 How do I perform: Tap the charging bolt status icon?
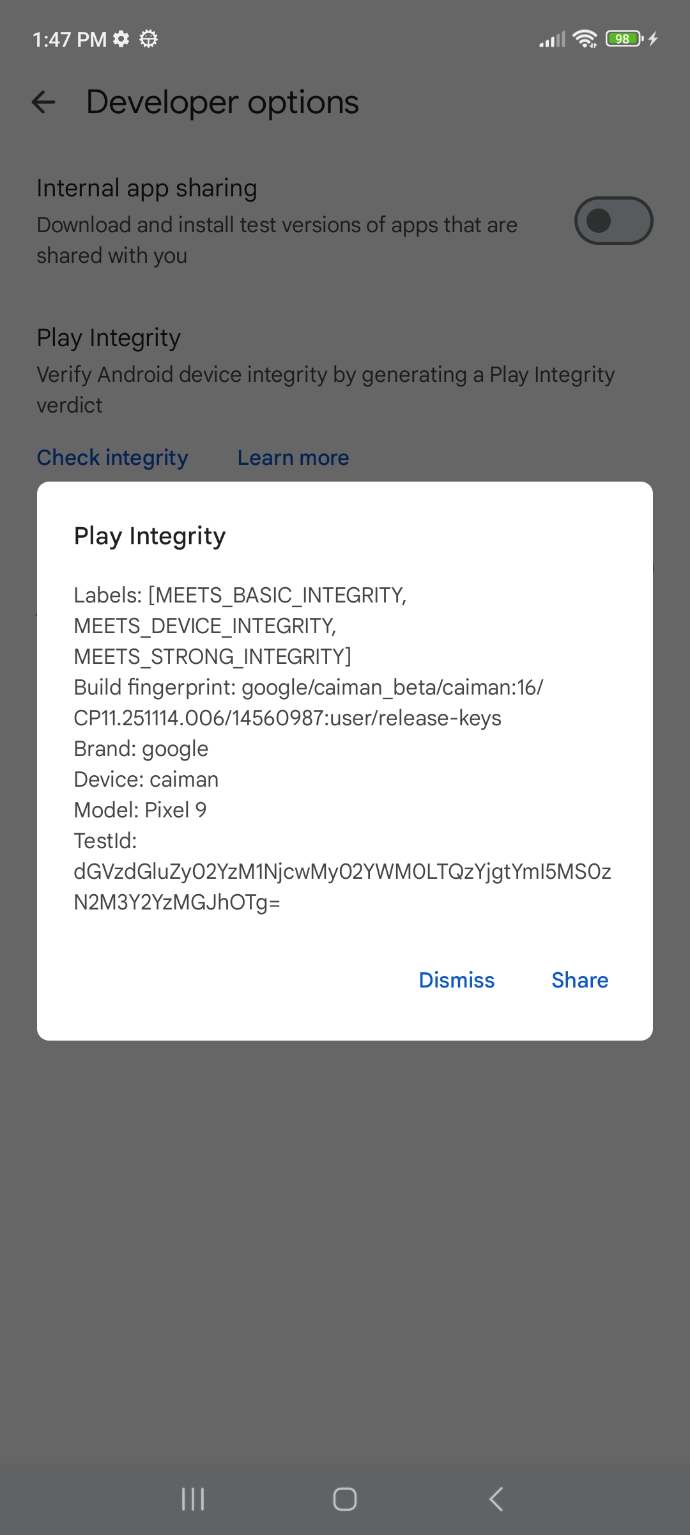653,39
